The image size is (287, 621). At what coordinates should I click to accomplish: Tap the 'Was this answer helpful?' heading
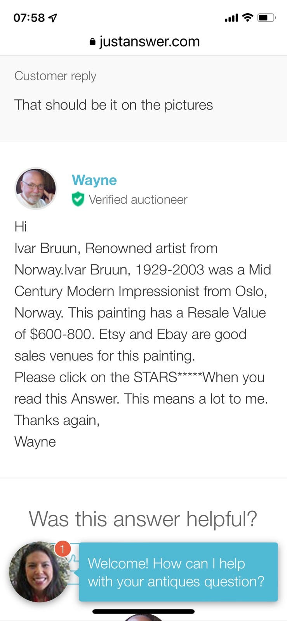click(143, 519)
